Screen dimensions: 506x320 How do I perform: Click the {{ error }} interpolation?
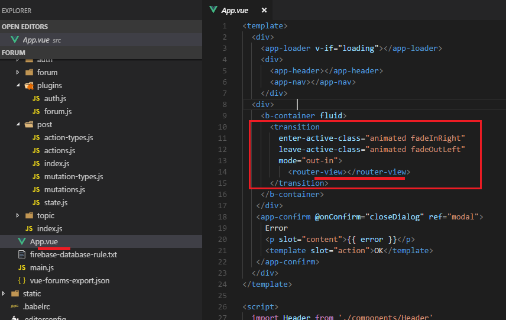[x=372, y=240]
